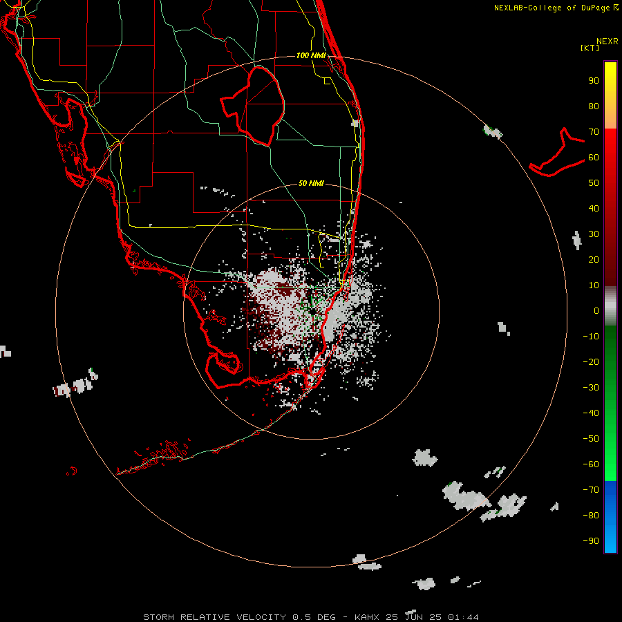Select the Storm Relative Velocity caption text
The image size is (622, 622).
click(x=311, y=617)
